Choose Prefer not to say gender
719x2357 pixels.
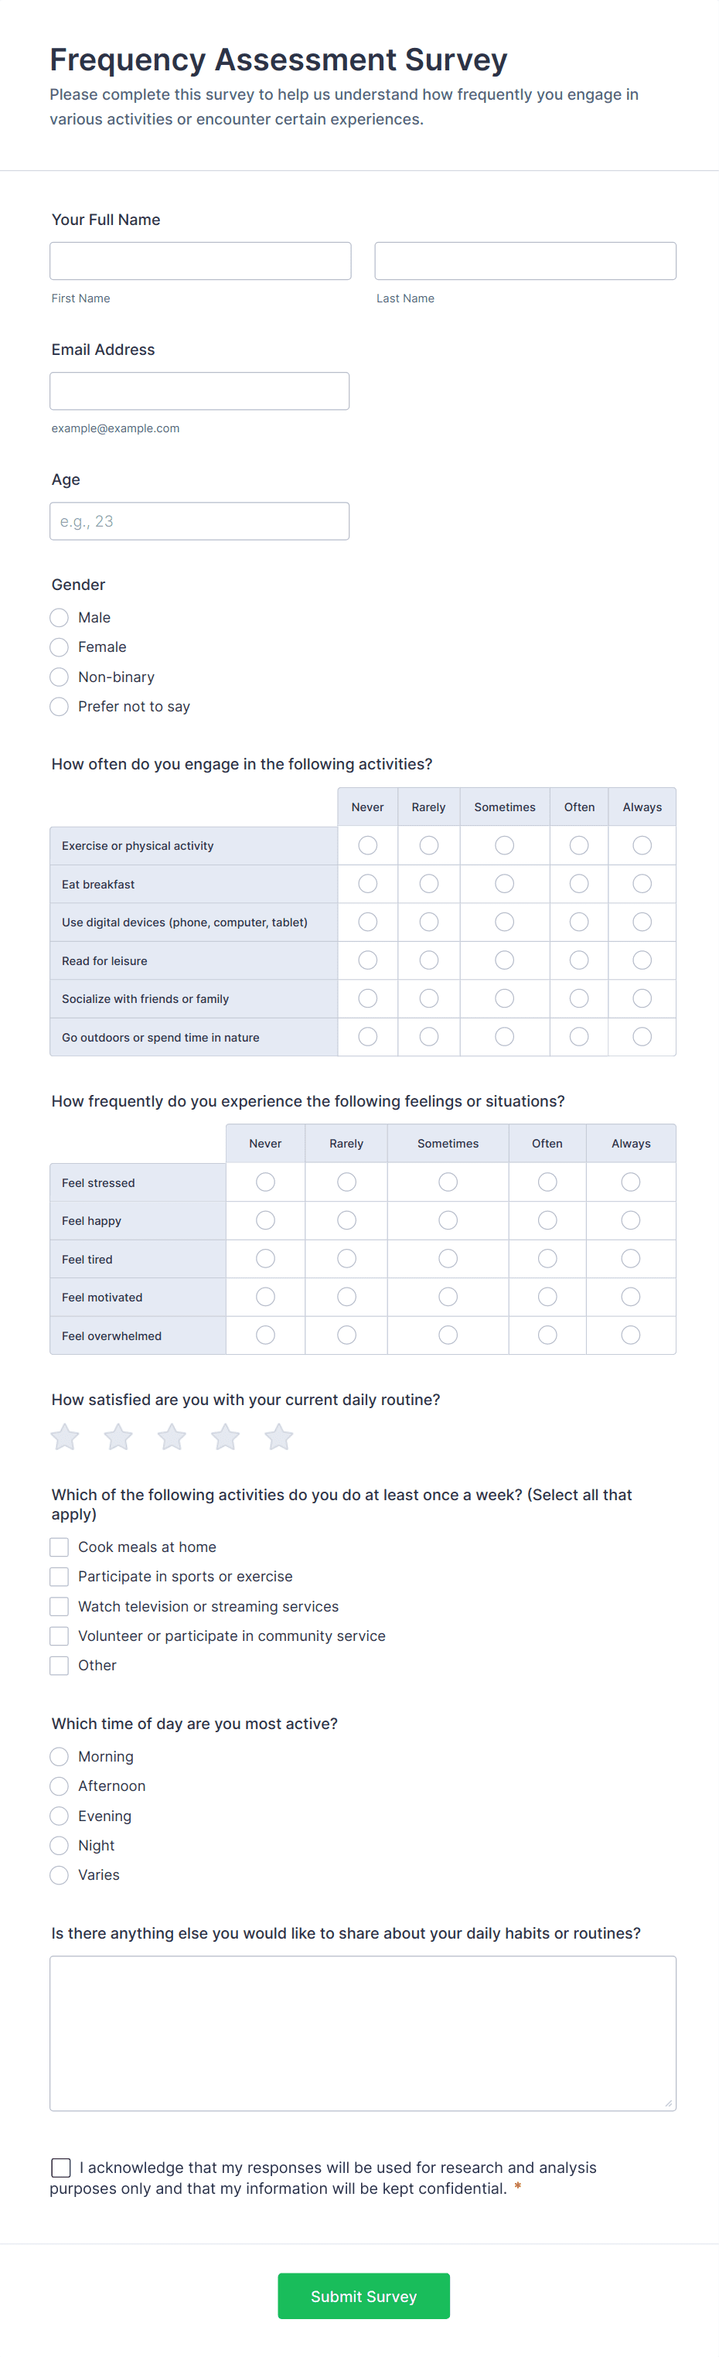click(60, 706)
